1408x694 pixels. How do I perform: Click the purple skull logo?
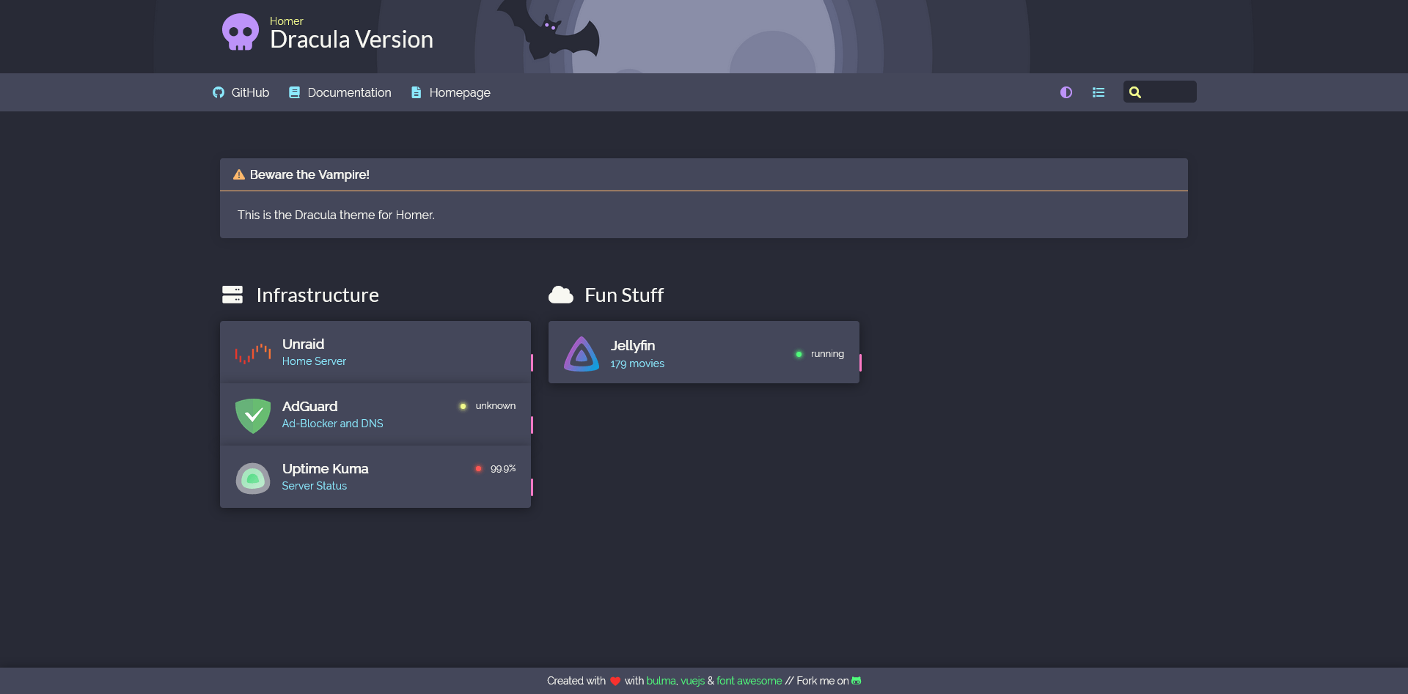tap(241, 32)
